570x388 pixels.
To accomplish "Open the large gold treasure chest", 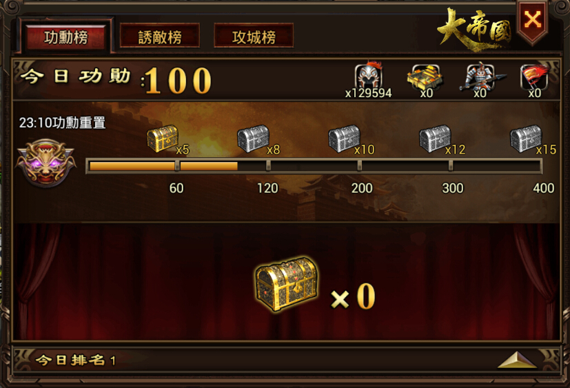I will coord(287,284).
